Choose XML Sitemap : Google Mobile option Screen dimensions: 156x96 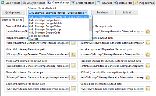tap(59, 23)
